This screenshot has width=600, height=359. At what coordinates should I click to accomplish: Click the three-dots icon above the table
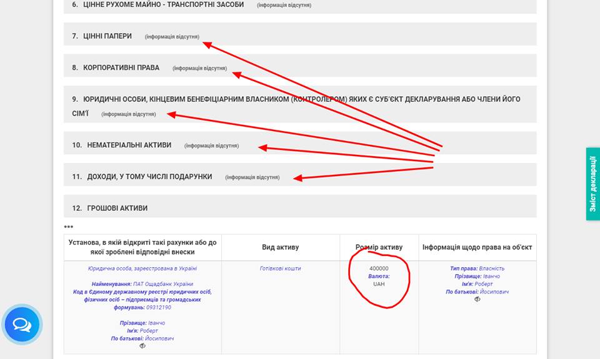(x=69, y=227)
